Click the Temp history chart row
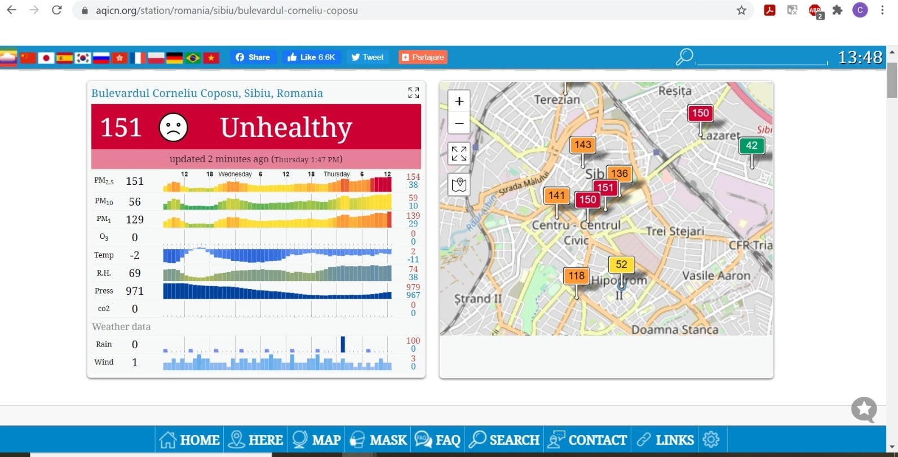Screen dimensions: 898x457 point(277,255)
